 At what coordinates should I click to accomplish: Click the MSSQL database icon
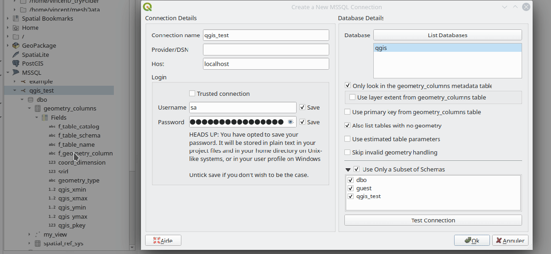[16, 72]
